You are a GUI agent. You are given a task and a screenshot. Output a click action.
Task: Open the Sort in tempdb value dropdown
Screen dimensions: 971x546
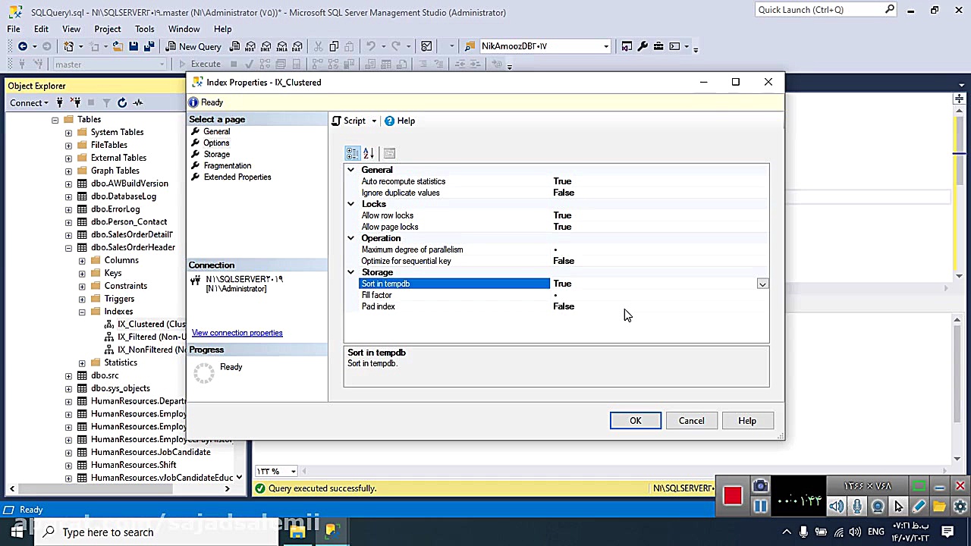point(762,284)
